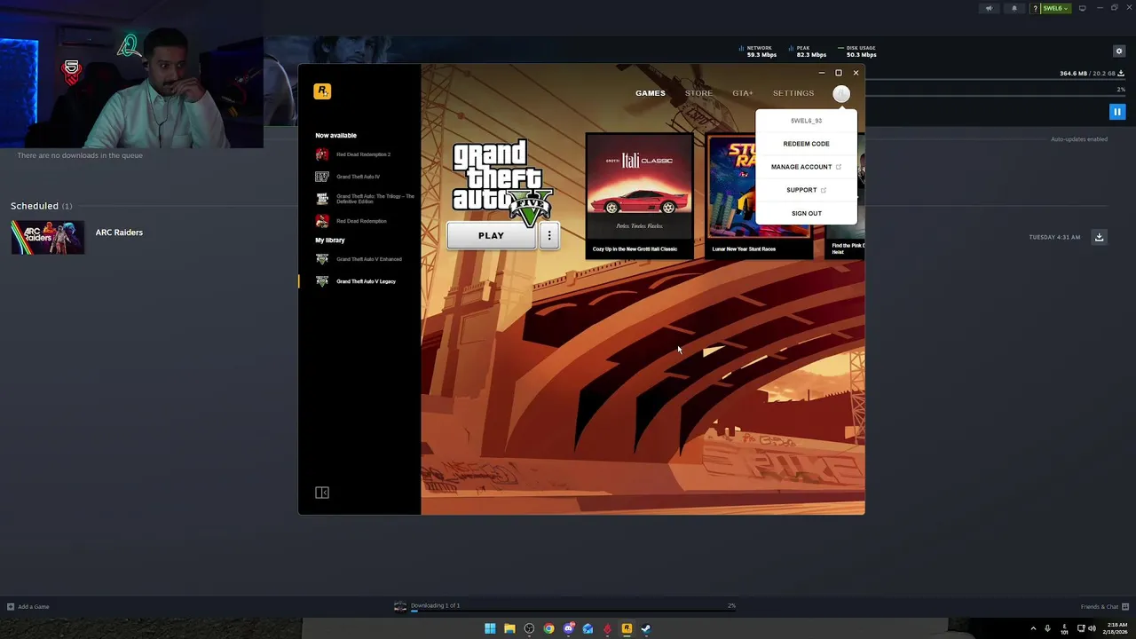Image resolution: width=1136 pixels, height=639 pixels.
Task: Open Steam notifications bell
Action: pyautogui.click(x=1014, y=8)
